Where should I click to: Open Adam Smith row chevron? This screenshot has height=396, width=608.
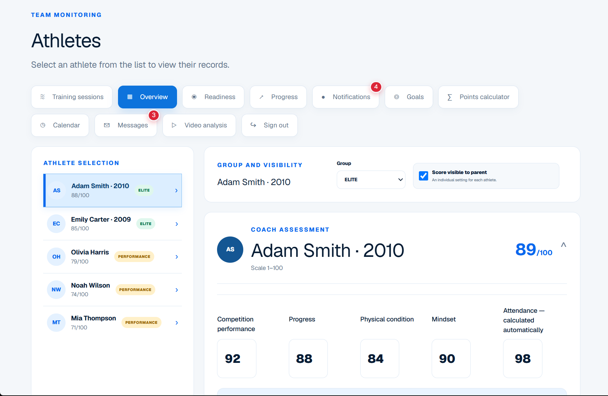(x=176, y=191)
